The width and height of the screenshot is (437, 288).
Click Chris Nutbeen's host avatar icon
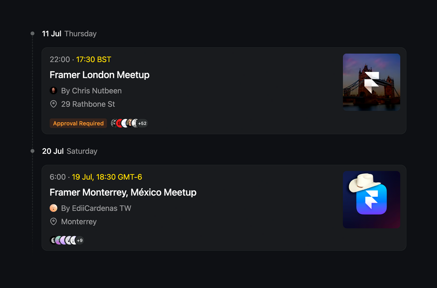coord(53,91)
